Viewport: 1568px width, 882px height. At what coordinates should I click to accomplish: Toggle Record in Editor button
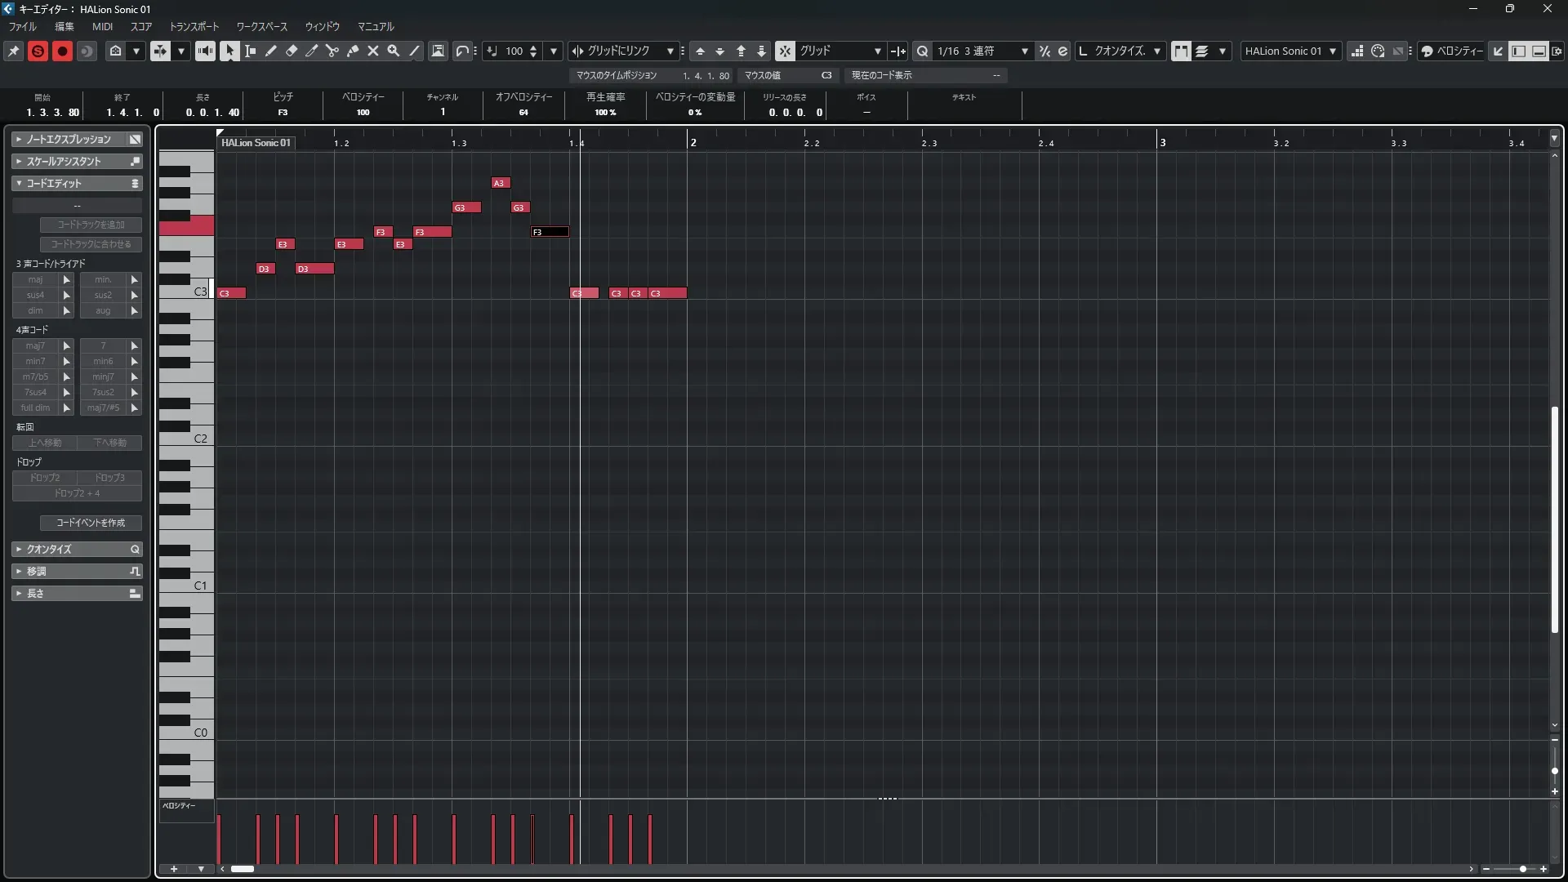coord(62,51)
